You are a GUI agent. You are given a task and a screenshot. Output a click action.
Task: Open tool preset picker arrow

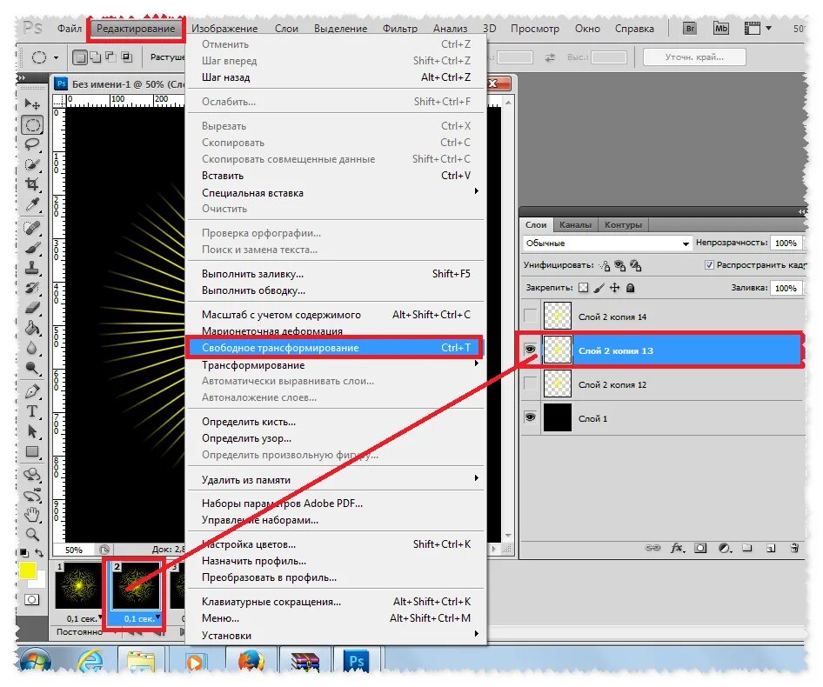(57, 57)
